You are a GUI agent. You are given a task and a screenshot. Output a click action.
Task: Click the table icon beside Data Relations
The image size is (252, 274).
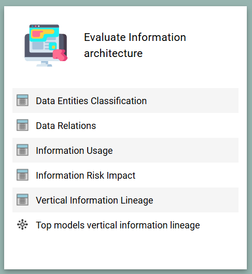[x=22, y=125]
